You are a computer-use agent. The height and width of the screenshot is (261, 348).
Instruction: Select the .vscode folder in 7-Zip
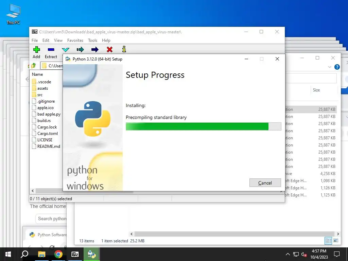[42, 82]
